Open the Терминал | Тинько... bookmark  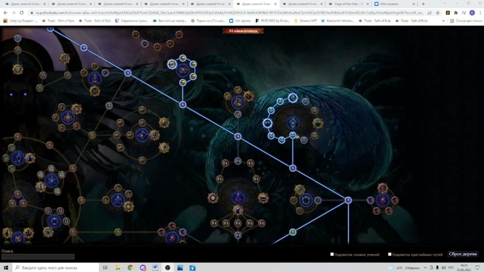point(208,21)
